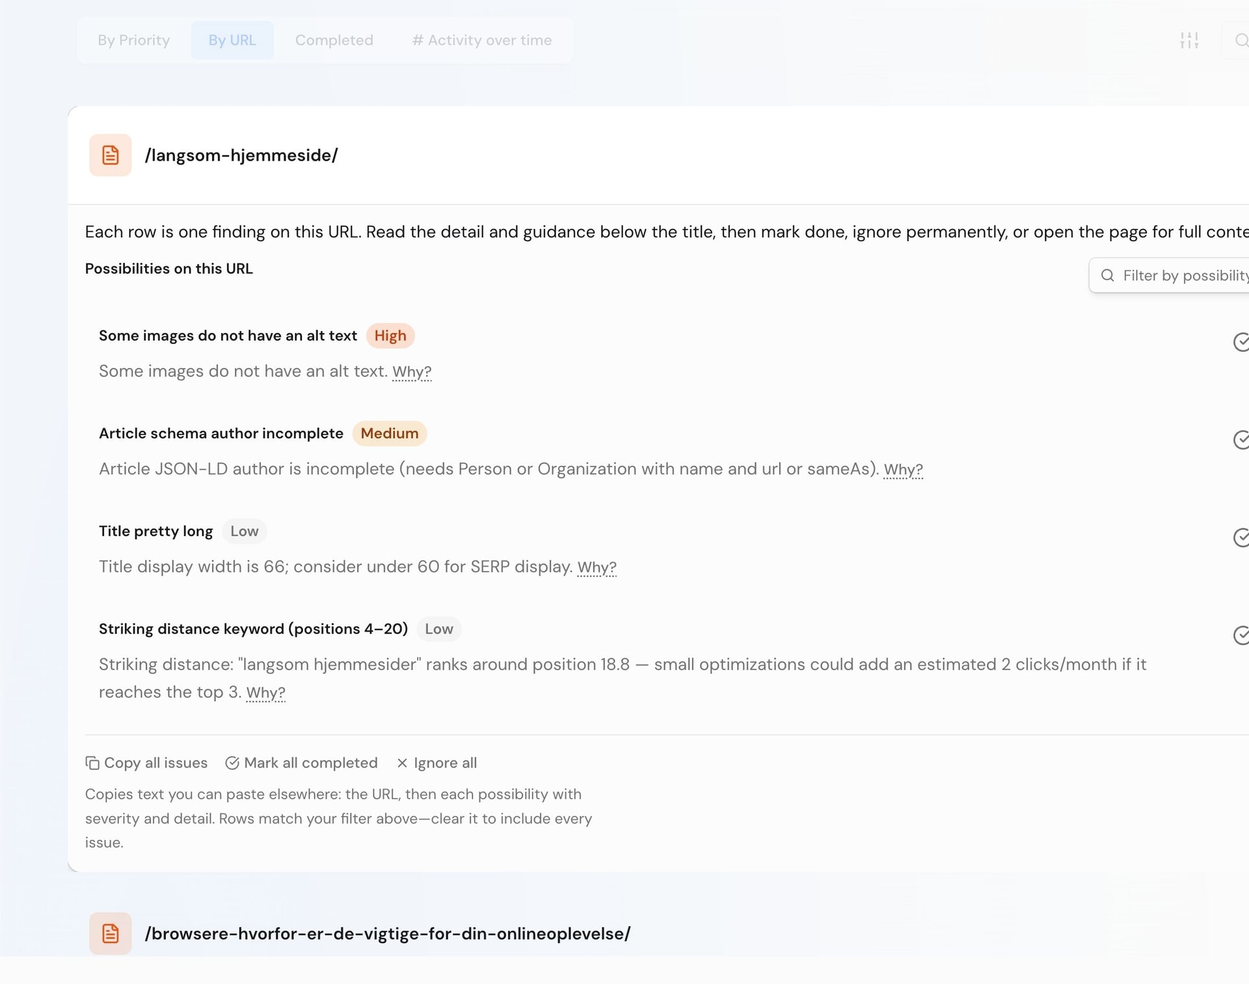Focus the Filter by possibility field
The width and height of the screenshot is (1249, 984).
click(x=1170, y=276)
